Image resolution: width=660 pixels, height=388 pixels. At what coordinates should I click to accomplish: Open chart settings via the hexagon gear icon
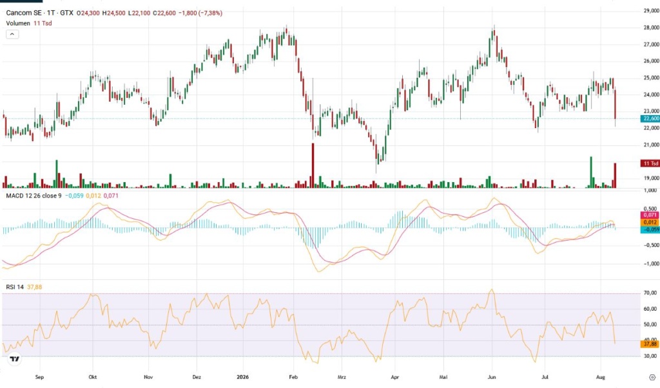click(652, 378)
